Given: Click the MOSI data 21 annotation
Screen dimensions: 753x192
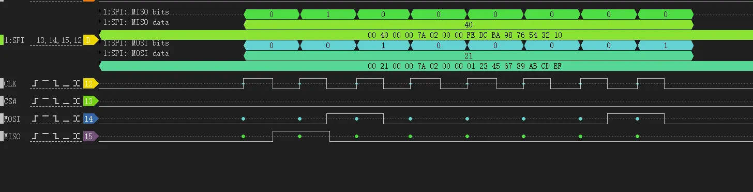Looking at the screenshot, I should pos(468,55).
